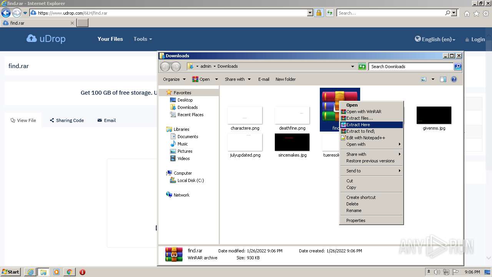
Task: Open the Organize dropdown
Action: click(174, 79)
